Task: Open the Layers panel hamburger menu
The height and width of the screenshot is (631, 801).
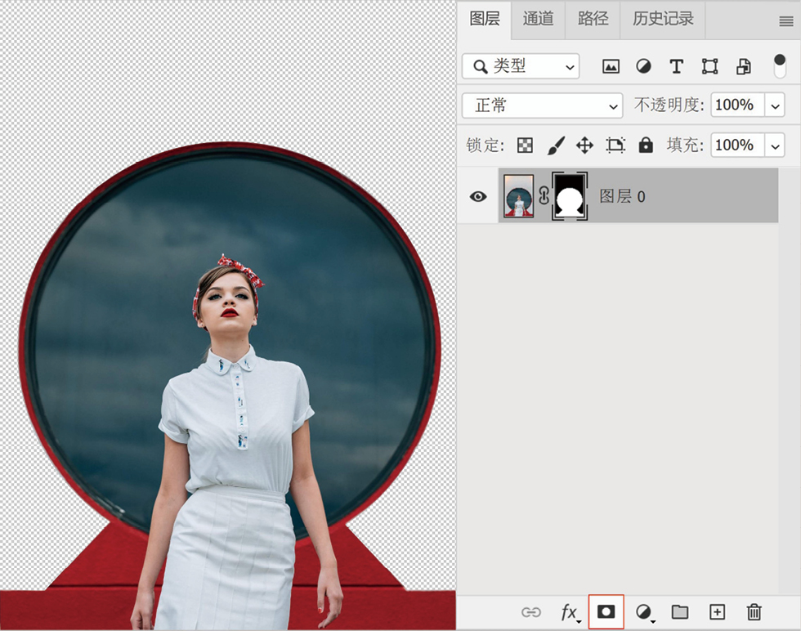Action: (x=785, y=21)
